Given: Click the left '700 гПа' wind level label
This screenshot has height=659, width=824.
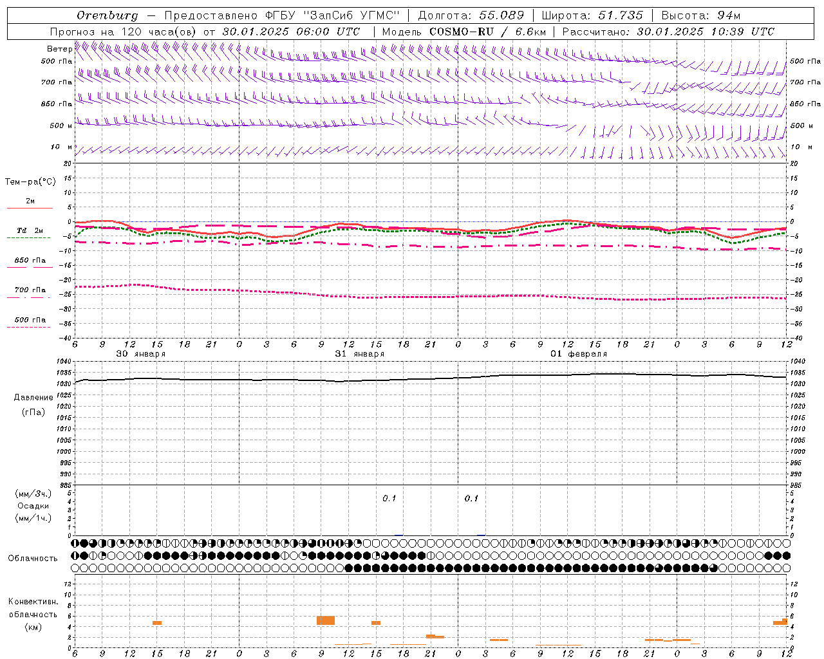Looking at the screenshot, I should coord(57,82).
